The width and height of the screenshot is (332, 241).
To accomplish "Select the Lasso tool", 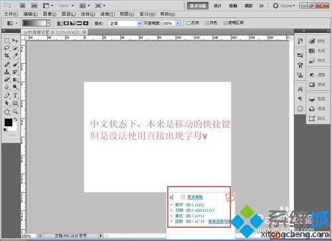I will tap(7, 48).
